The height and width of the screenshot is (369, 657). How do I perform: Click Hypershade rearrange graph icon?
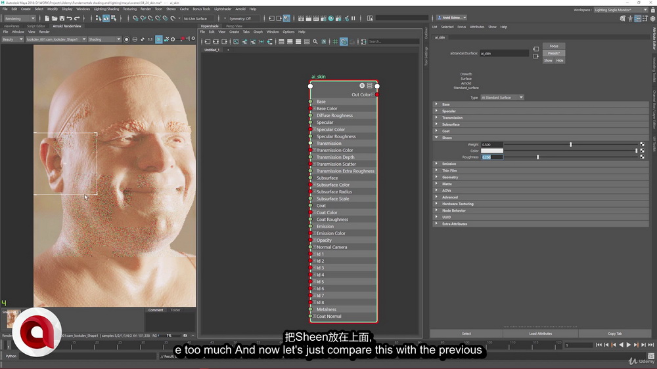click(261, 42)
